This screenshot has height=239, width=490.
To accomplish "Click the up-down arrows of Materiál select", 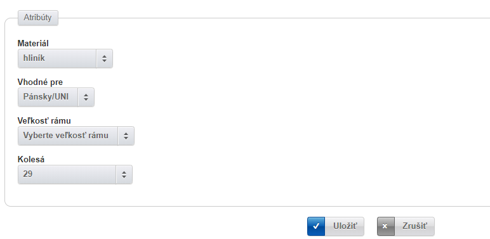I will coord(104,58).
